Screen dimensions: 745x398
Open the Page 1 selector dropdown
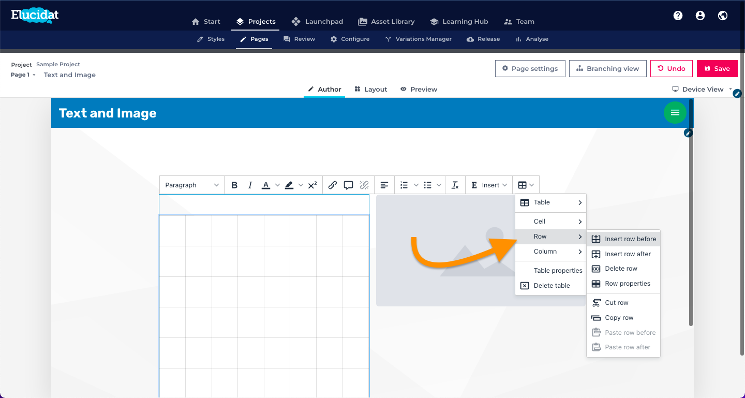(23, 75)
